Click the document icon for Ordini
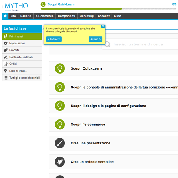The width and height of the screenshot is (178, 178). (x=6, y=64)
